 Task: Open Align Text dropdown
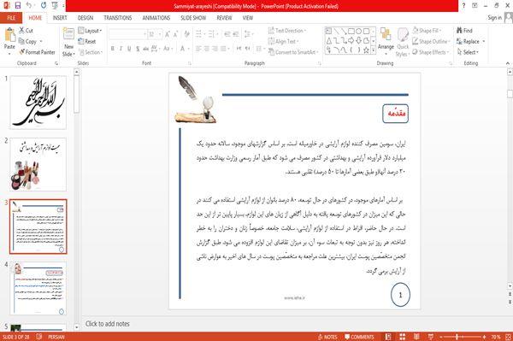(x=283, y=42)
